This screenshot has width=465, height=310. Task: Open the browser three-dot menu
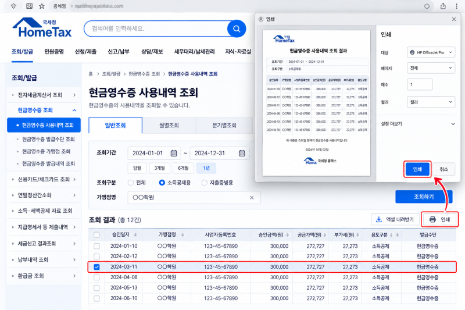(x=456, y=6)
